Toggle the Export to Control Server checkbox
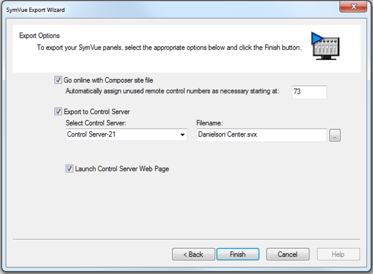Image resolution: width=373 pixels, height=274 pixels. pos(58,111)
